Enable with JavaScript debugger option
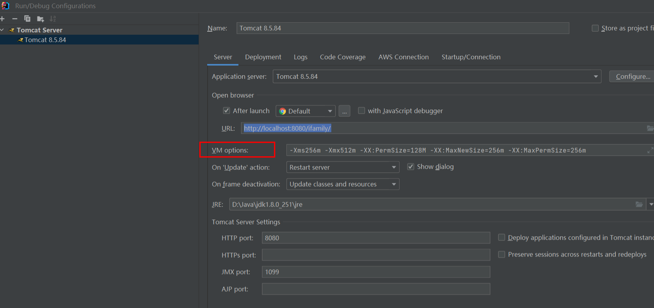 coord(362,111)
